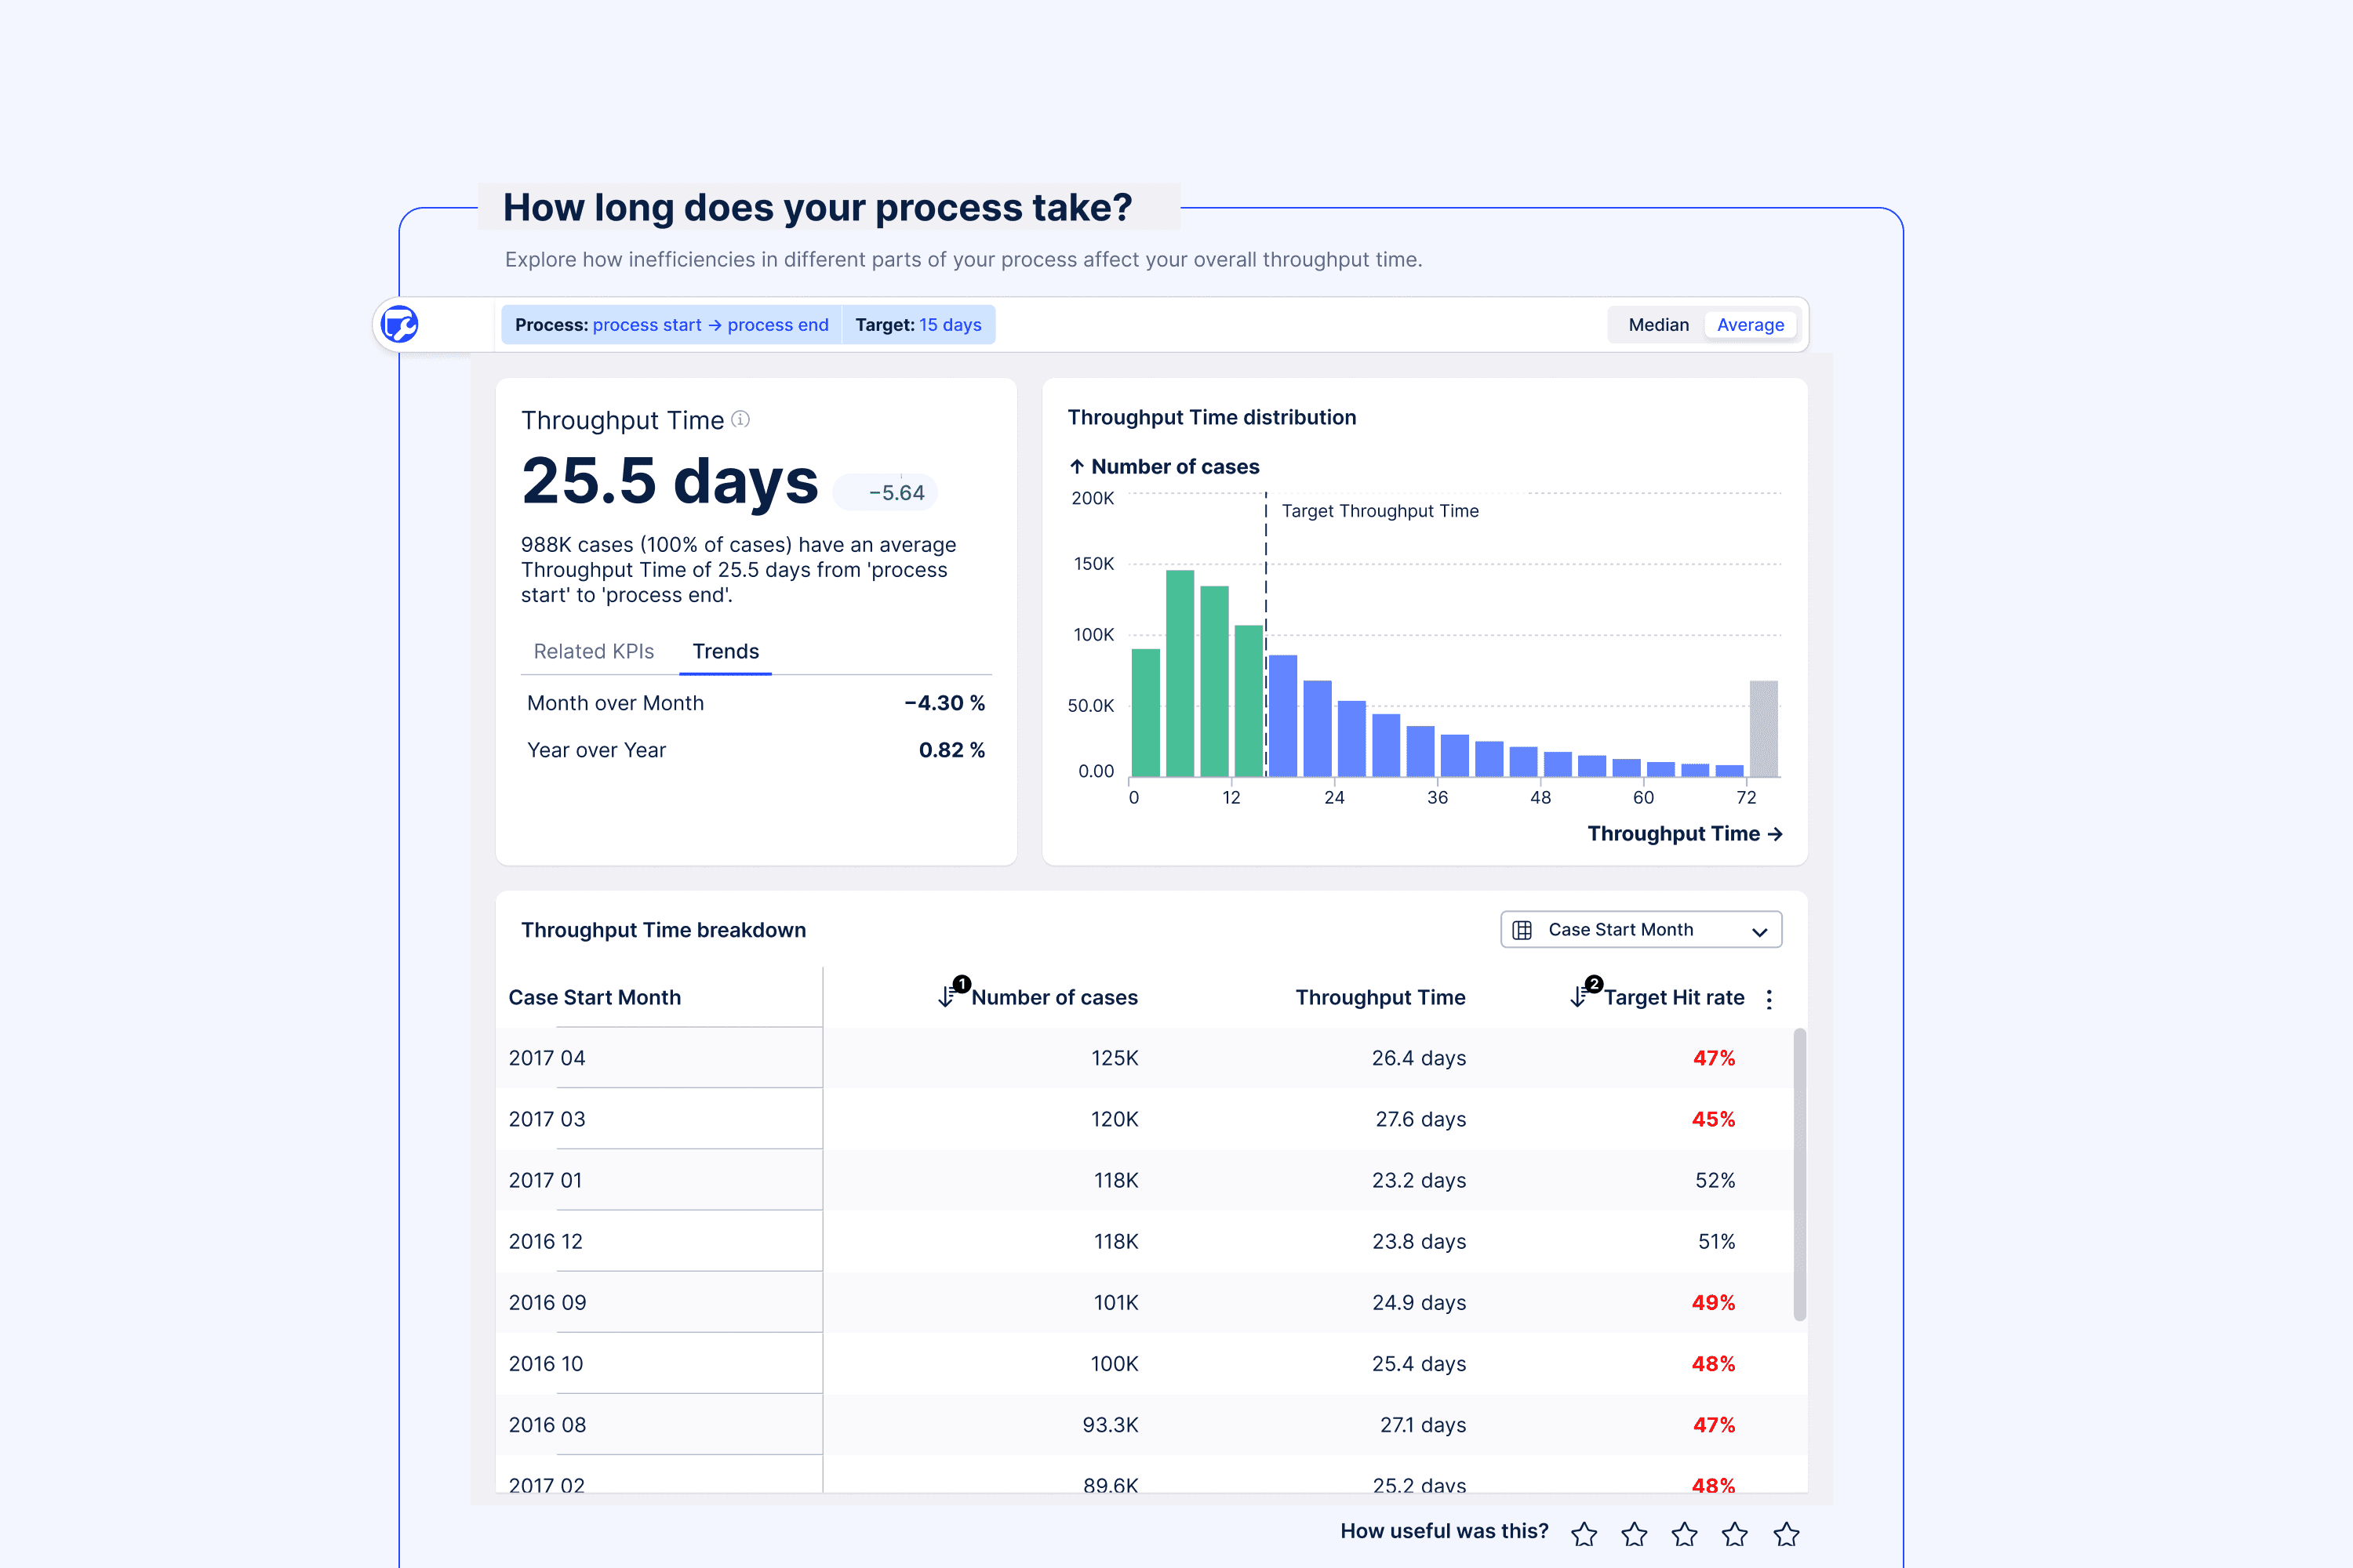Rate four stars for usefulness
The width and height of the screenshot is (2353, 1568).
click(1735, 1534)
